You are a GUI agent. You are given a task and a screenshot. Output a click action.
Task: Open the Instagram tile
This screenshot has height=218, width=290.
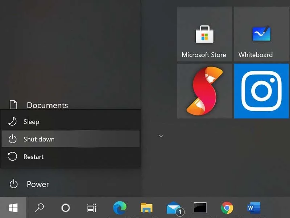point(261,91)
